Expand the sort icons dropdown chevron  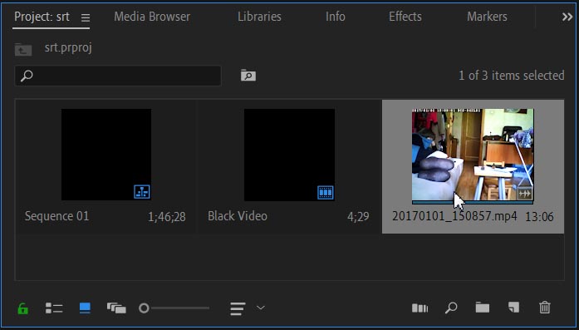261,308
